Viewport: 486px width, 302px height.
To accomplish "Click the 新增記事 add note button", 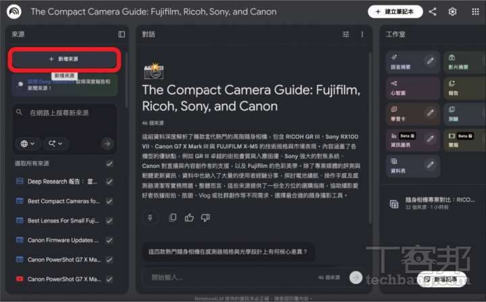I will tap(441, 279).
